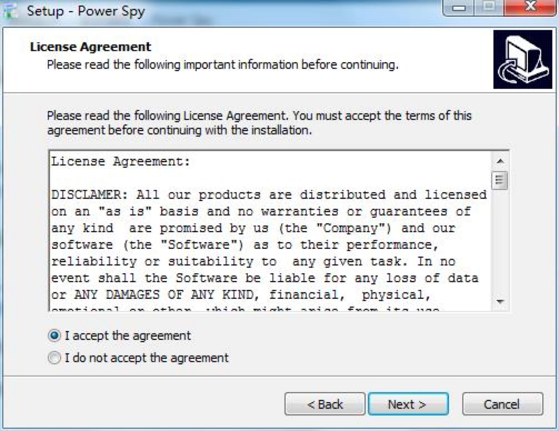This screenshot has width=559, height=431.
Task: Minimize the Setup window
Action: (459, 8)
